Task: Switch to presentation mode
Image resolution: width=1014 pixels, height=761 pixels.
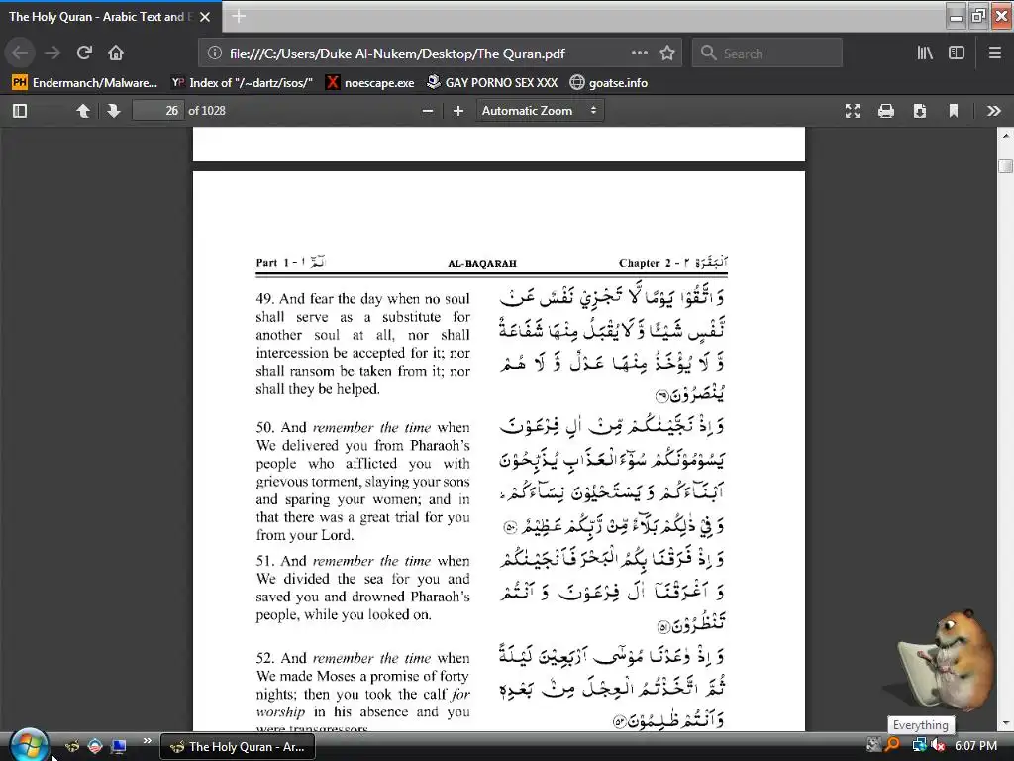Action: pyautogui.click(x=853, y=111)
